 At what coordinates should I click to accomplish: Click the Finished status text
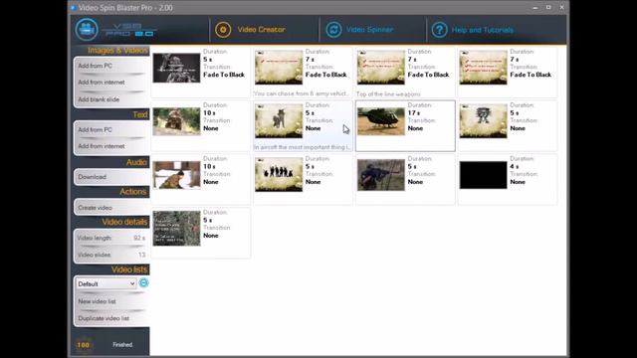click(122, 345)
